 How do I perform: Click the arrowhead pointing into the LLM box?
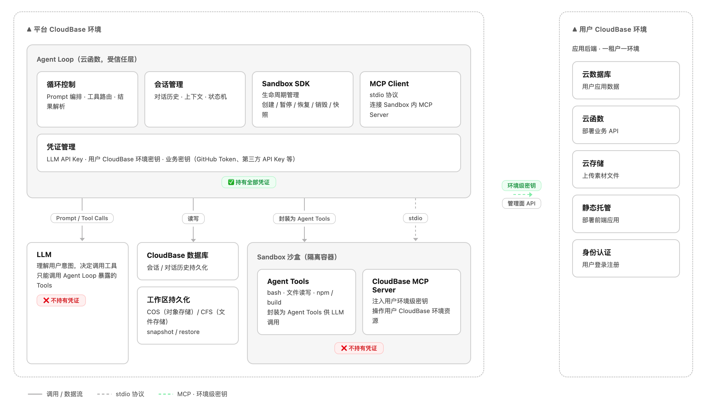click(82, 239)
